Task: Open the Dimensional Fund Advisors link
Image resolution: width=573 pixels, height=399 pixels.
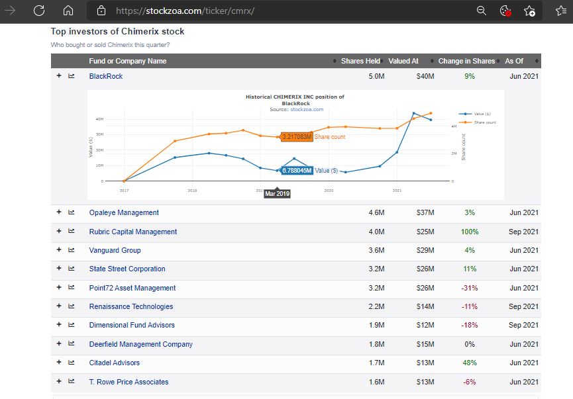Action: pos(132,326)
